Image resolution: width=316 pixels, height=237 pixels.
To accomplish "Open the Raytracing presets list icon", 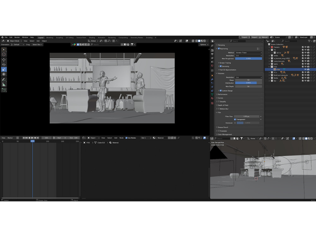I will [x=258, y=49].
